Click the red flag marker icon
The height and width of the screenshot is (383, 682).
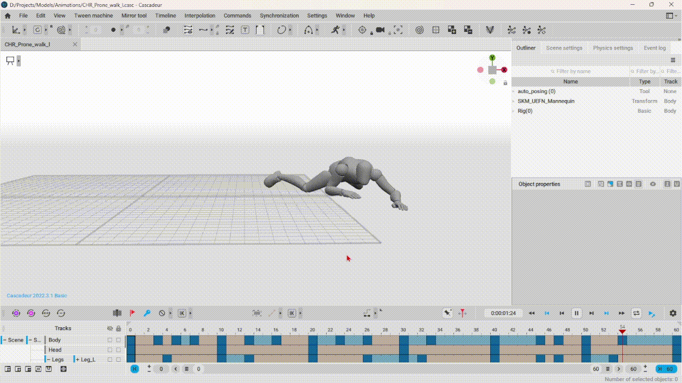pyautogui.click(x=132, y=313)
